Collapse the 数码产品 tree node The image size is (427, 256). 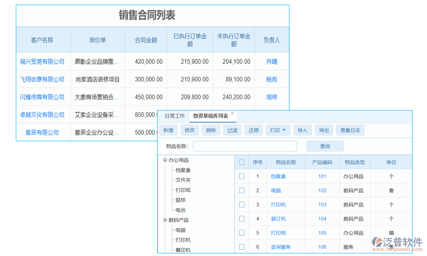(x=164, y=220)
